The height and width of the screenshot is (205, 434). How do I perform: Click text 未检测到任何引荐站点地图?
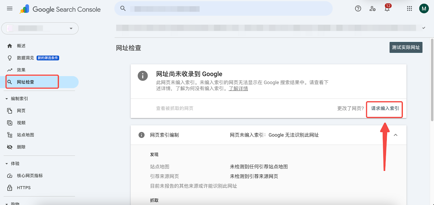[259, 167]
